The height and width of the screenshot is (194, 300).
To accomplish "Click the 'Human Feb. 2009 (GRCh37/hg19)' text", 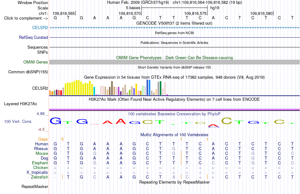I will [x=138, y=3].
